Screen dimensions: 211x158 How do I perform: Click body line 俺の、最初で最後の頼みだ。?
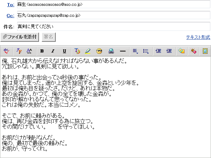point(35,143)
